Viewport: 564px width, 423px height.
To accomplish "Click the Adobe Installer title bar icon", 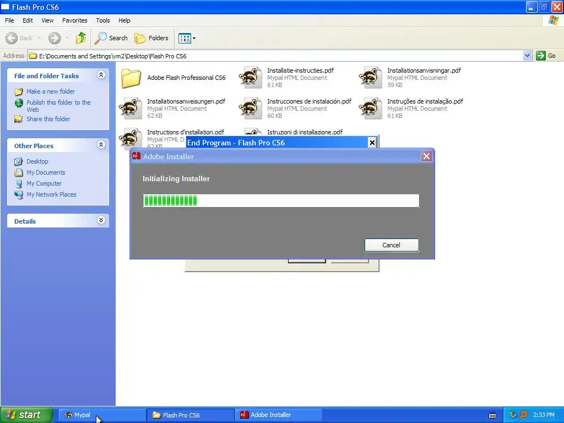I will click(x=137, y=156).
